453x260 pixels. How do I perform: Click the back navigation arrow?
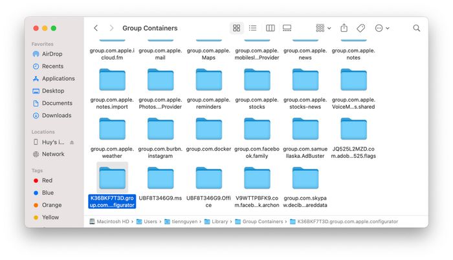click(96, 28)
